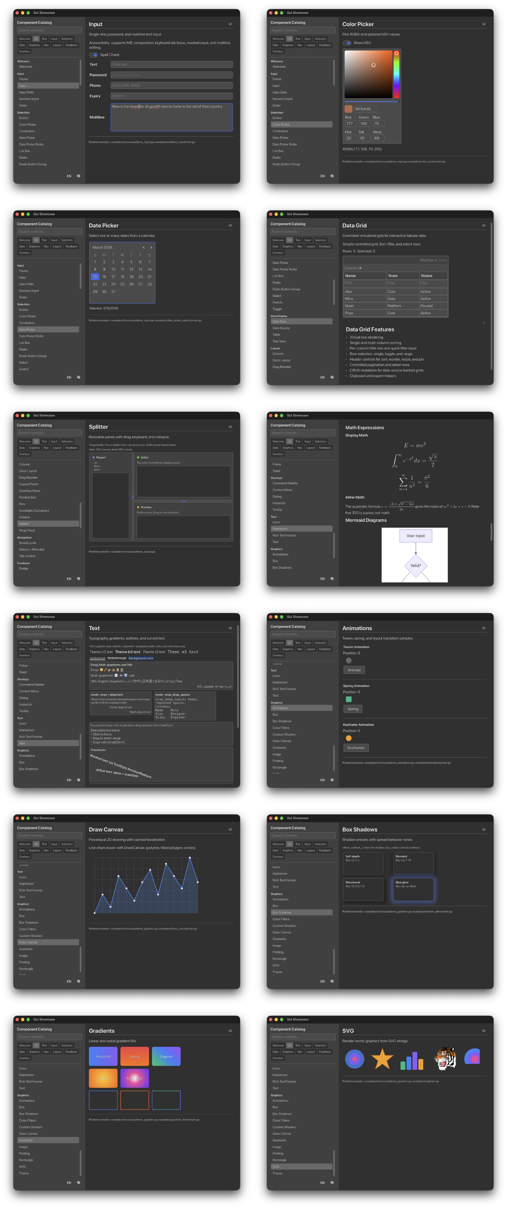Click the theme icon in the Math Expressions window footer
The image size is (507, 1208).
(332, 579)
